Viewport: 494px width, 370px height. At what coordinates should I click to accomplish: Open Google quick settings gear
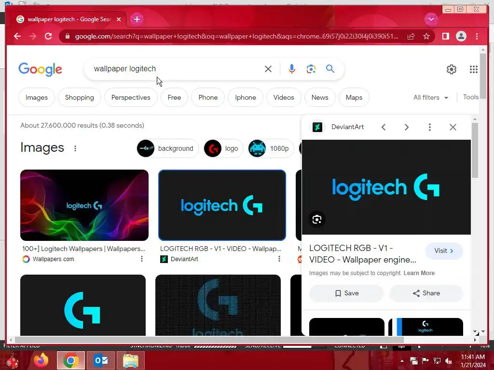click(452, 69)
